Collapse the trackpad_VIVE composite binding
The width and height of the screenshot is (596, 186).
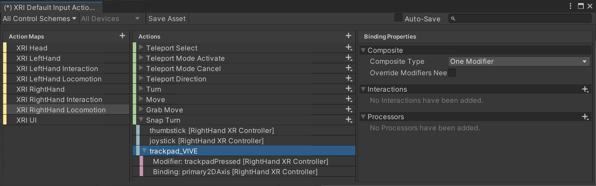[x=145, y=151]
